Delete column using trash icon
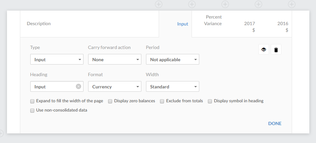This screenshot has height=143, width=316. (x=276, y=50)
